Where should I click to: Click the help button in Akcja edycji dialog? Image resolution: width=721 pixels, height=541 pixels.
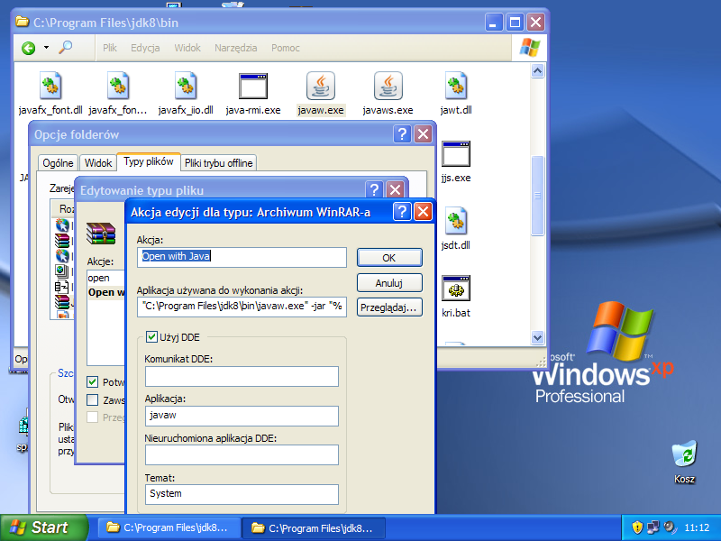(x=402, y=212)
